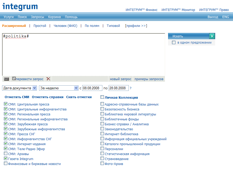Expand the '[профили >>]' profiles list
The image size is (233, 171).
tap(136, 26)
